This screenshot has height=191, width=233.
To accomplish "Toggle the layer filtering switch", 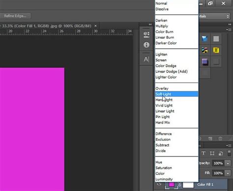I will click(229, 153).
